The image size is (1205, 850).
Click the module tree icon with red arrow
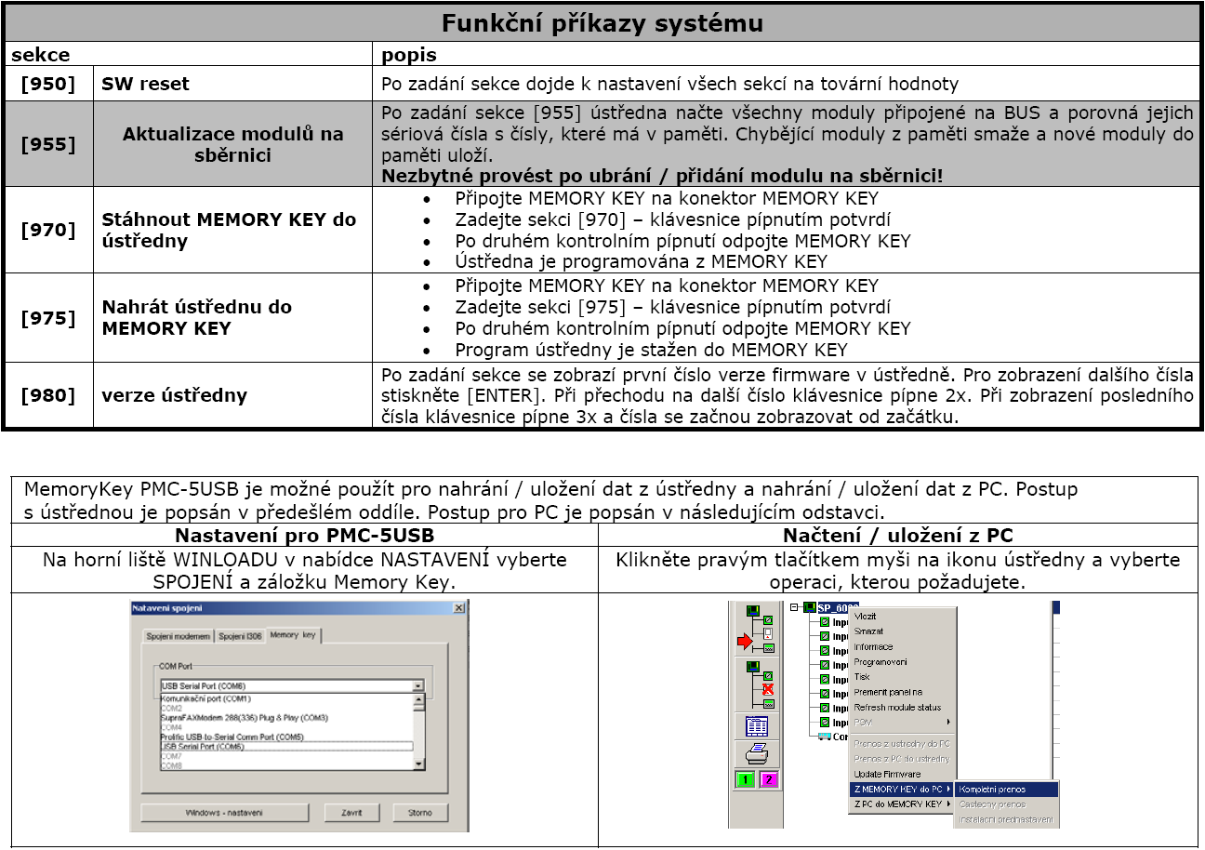757,629
